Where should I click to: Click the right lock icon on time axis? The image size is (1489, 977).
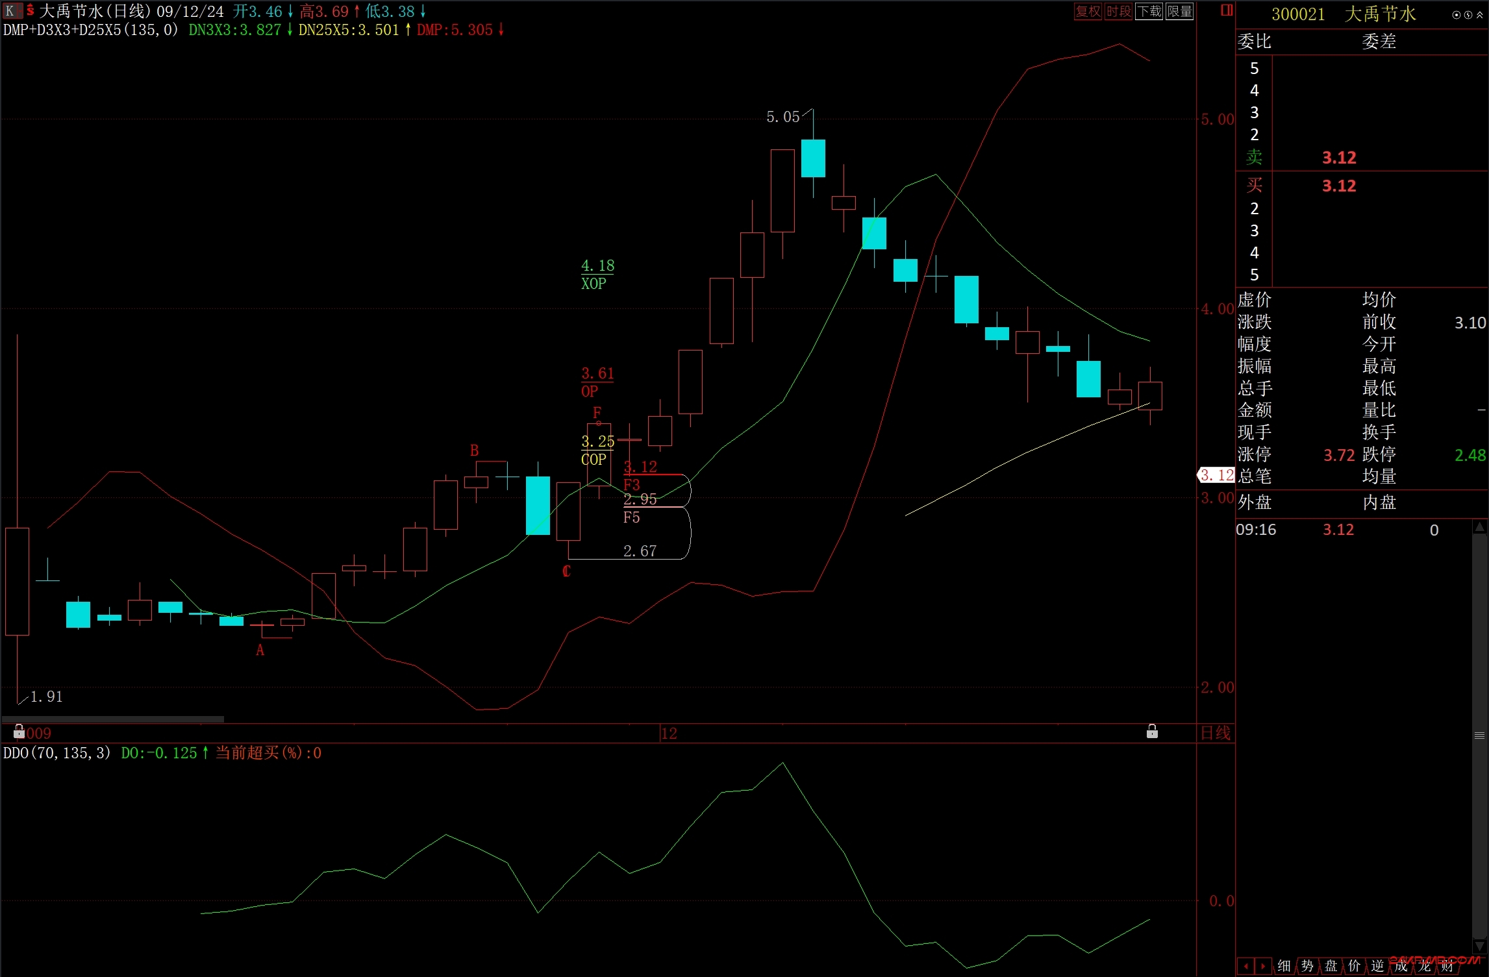(x=1152, y=731)
